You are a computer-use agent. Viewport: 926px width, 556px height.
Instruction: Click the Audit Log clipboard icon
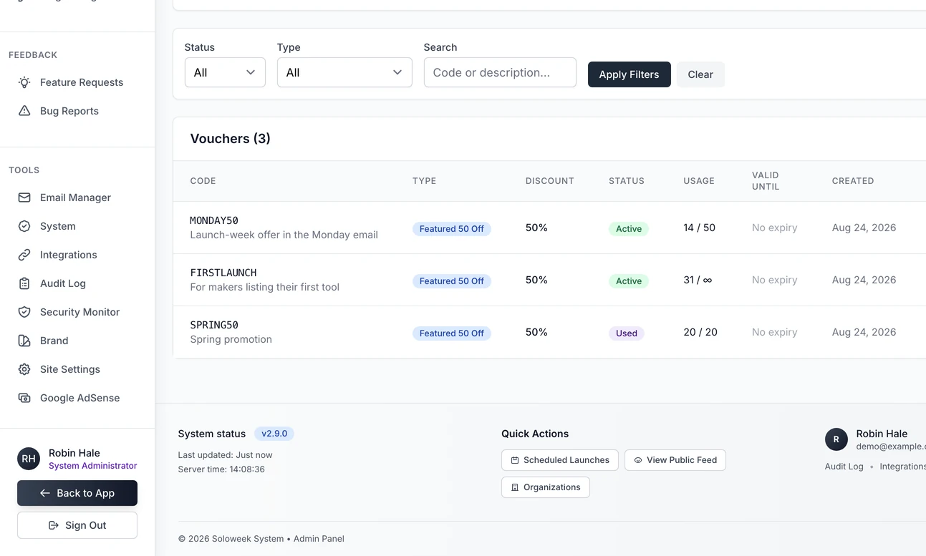(24, 283)
